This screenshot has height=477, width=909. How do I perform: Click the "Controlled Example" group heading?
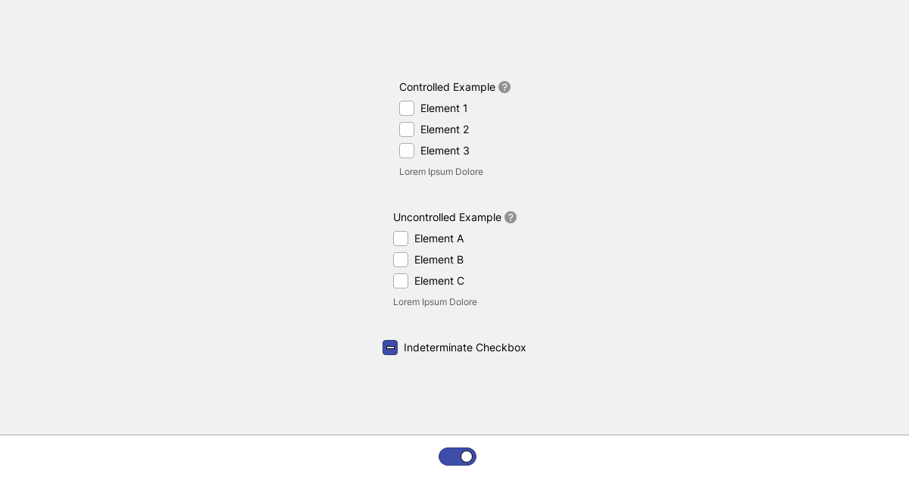[447, 87]
